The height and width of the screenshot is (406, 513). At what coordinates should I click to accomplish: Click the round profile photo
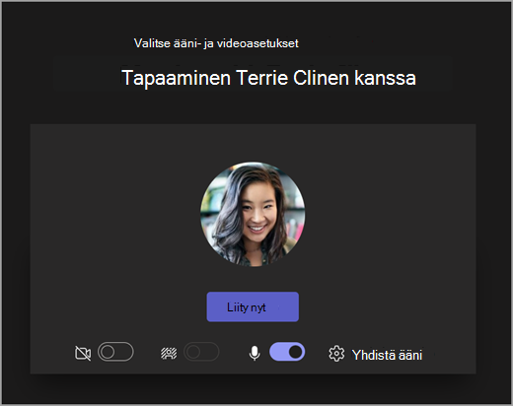253,214
